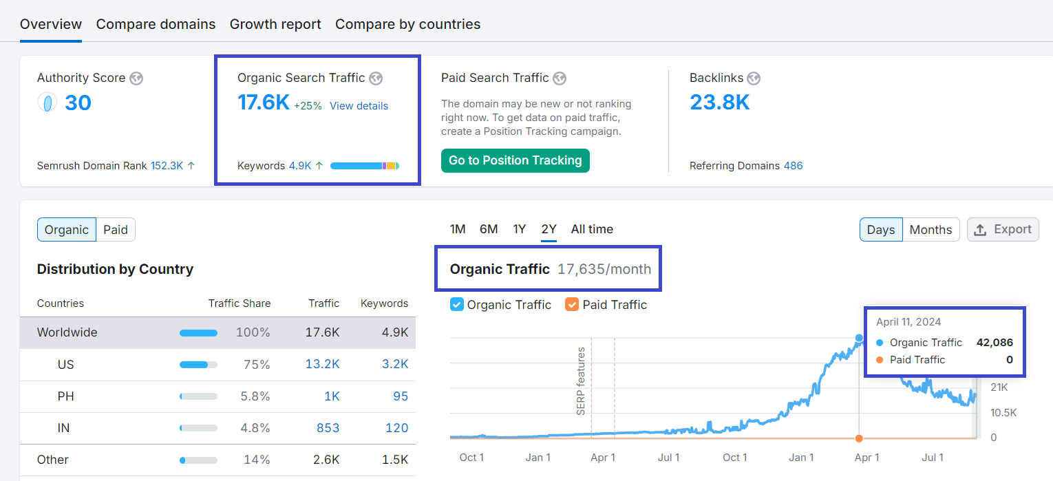Open the Compare domains tab

click(156, 24)
